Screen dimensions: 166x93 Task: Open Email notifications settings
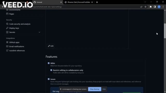point(17,47)
